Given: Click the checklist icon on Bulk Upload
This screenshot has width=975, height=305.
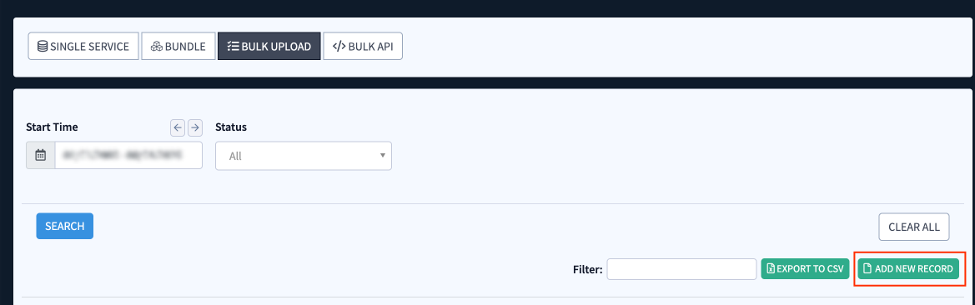Looking at the screenshot, I should (x=233, y=47).
